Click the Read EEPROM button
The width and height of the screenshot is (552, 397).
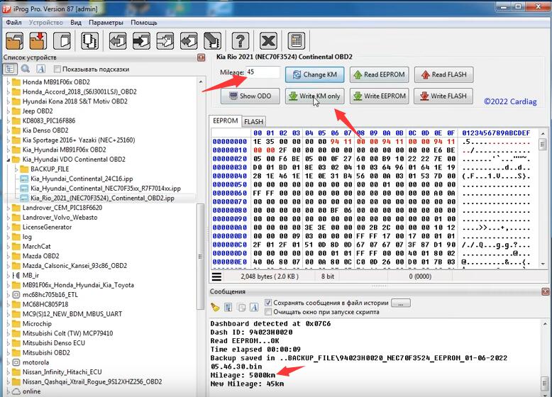[379, 74]
